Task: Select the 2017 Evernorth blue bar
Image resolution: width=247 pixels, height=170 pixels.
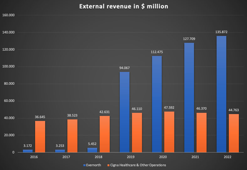Action: click(x=60, y=151)
